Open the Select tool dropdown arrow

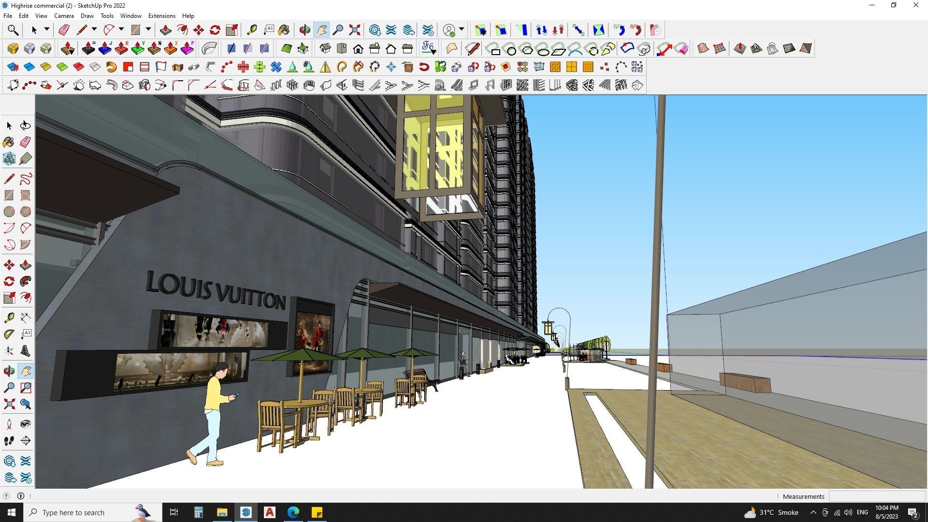pos(47,29)
